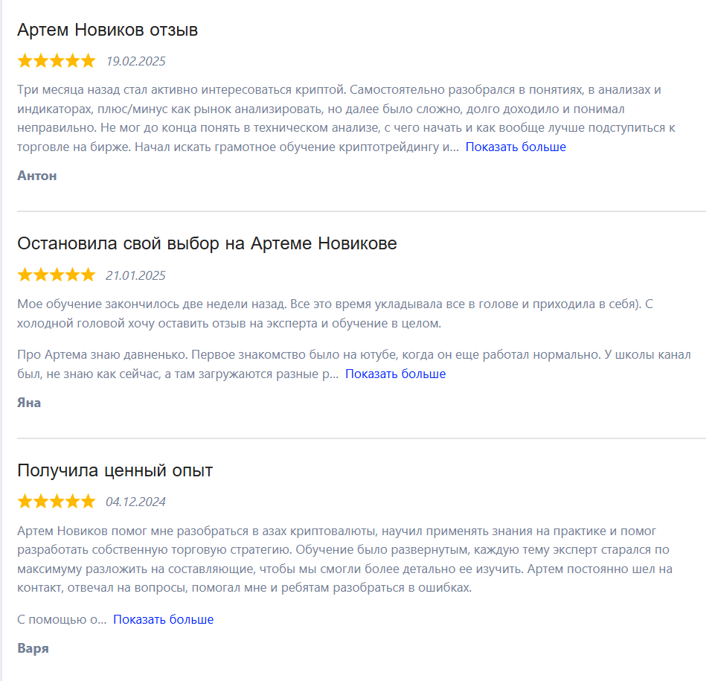This screenshot has height=681, width=718.
Task: Expand the first review via Показать больше
Action: [x=514, y=147]
